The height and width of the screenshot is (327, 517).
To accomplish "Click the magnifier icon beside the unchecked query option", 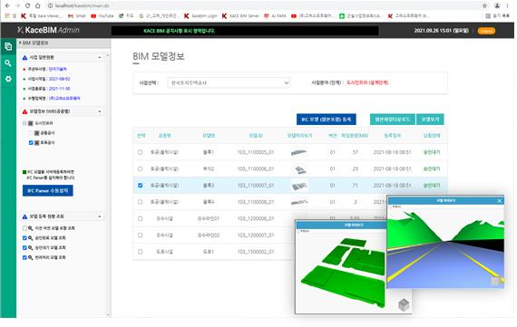I will point(30,228).
